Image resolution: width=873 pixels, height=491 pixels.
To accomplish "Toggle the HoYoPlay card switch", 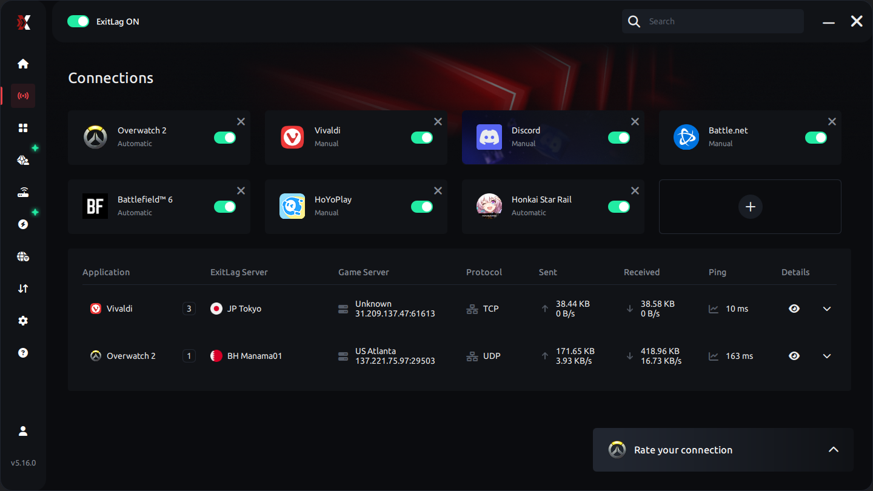I will tap(422, 207).
